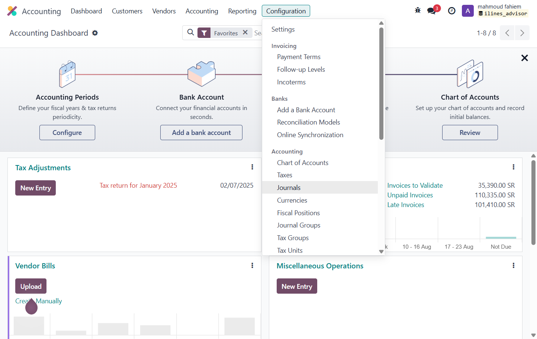Click the Chart of Accounts illustration icon
Image resolution: width=537 pixels, height=339 pixels.
pyautogui.click(x=470, y=74)
